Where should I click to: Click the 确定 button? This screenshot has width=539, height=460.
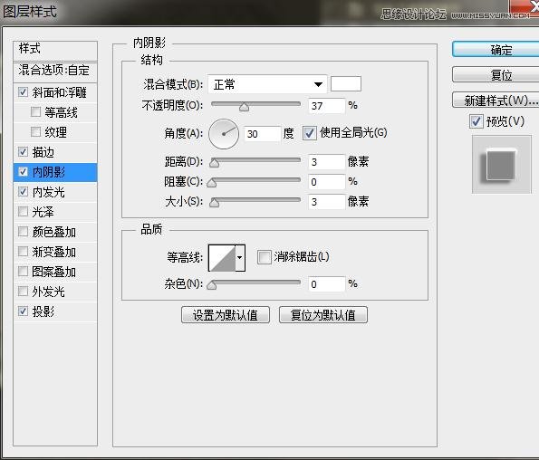click(496, 50)
